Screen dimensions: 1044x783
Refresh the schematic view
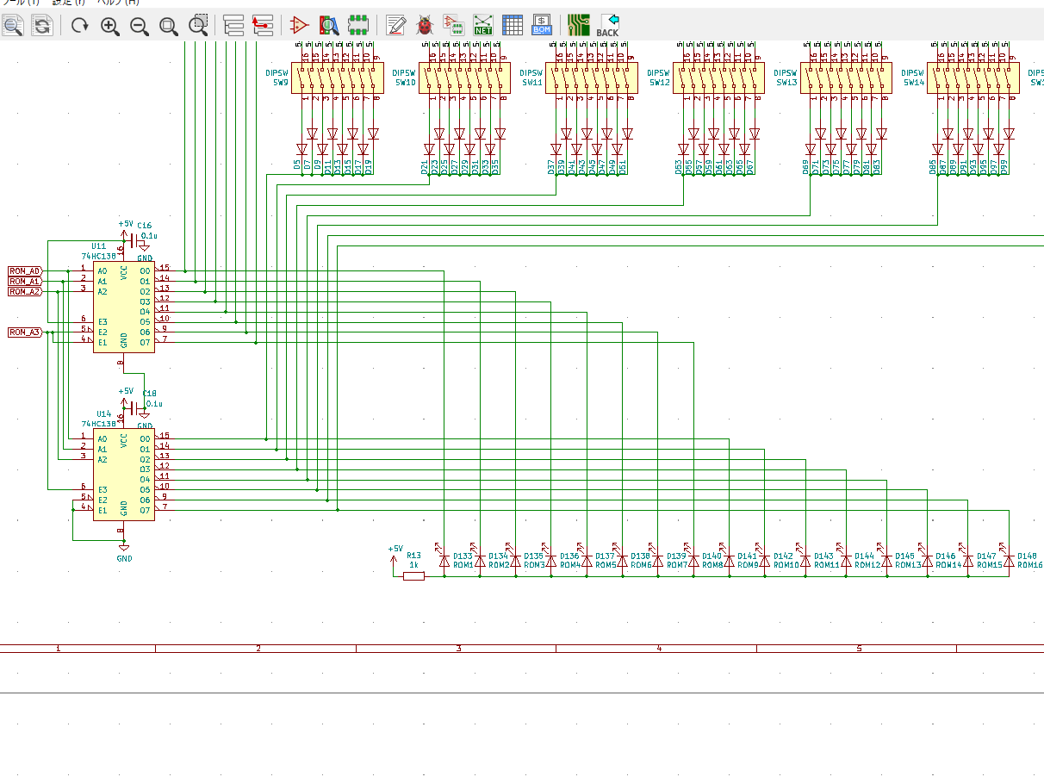[x=80, y=25]
